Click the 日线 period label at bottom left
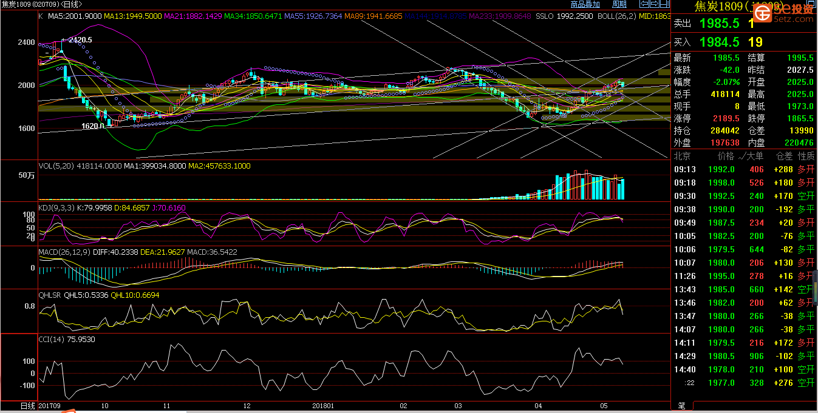818x413 pixels. pos(27,406)
